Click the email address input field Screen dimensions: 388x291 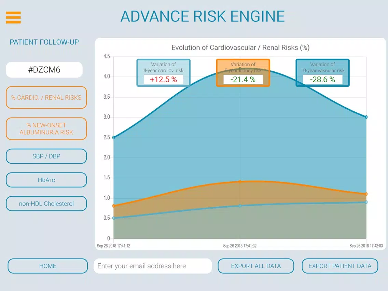(153, 266)
